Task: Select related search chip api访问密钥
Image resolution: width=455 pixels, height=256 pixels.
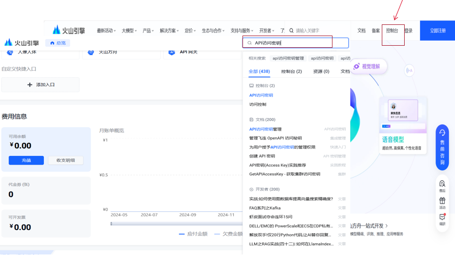Action: coord(322,58)
